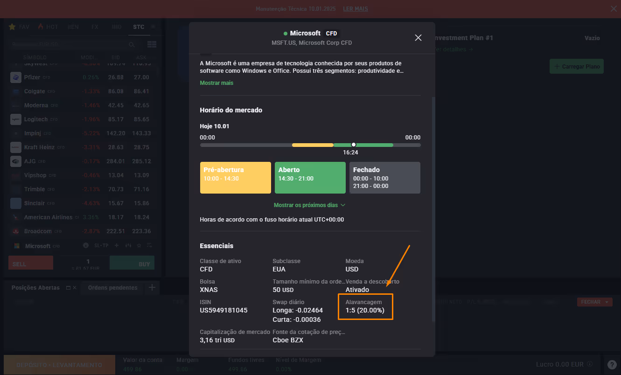Click the red SELL button
The width and height of the screenshot is (621, 375).
click(x=31, y=263)
